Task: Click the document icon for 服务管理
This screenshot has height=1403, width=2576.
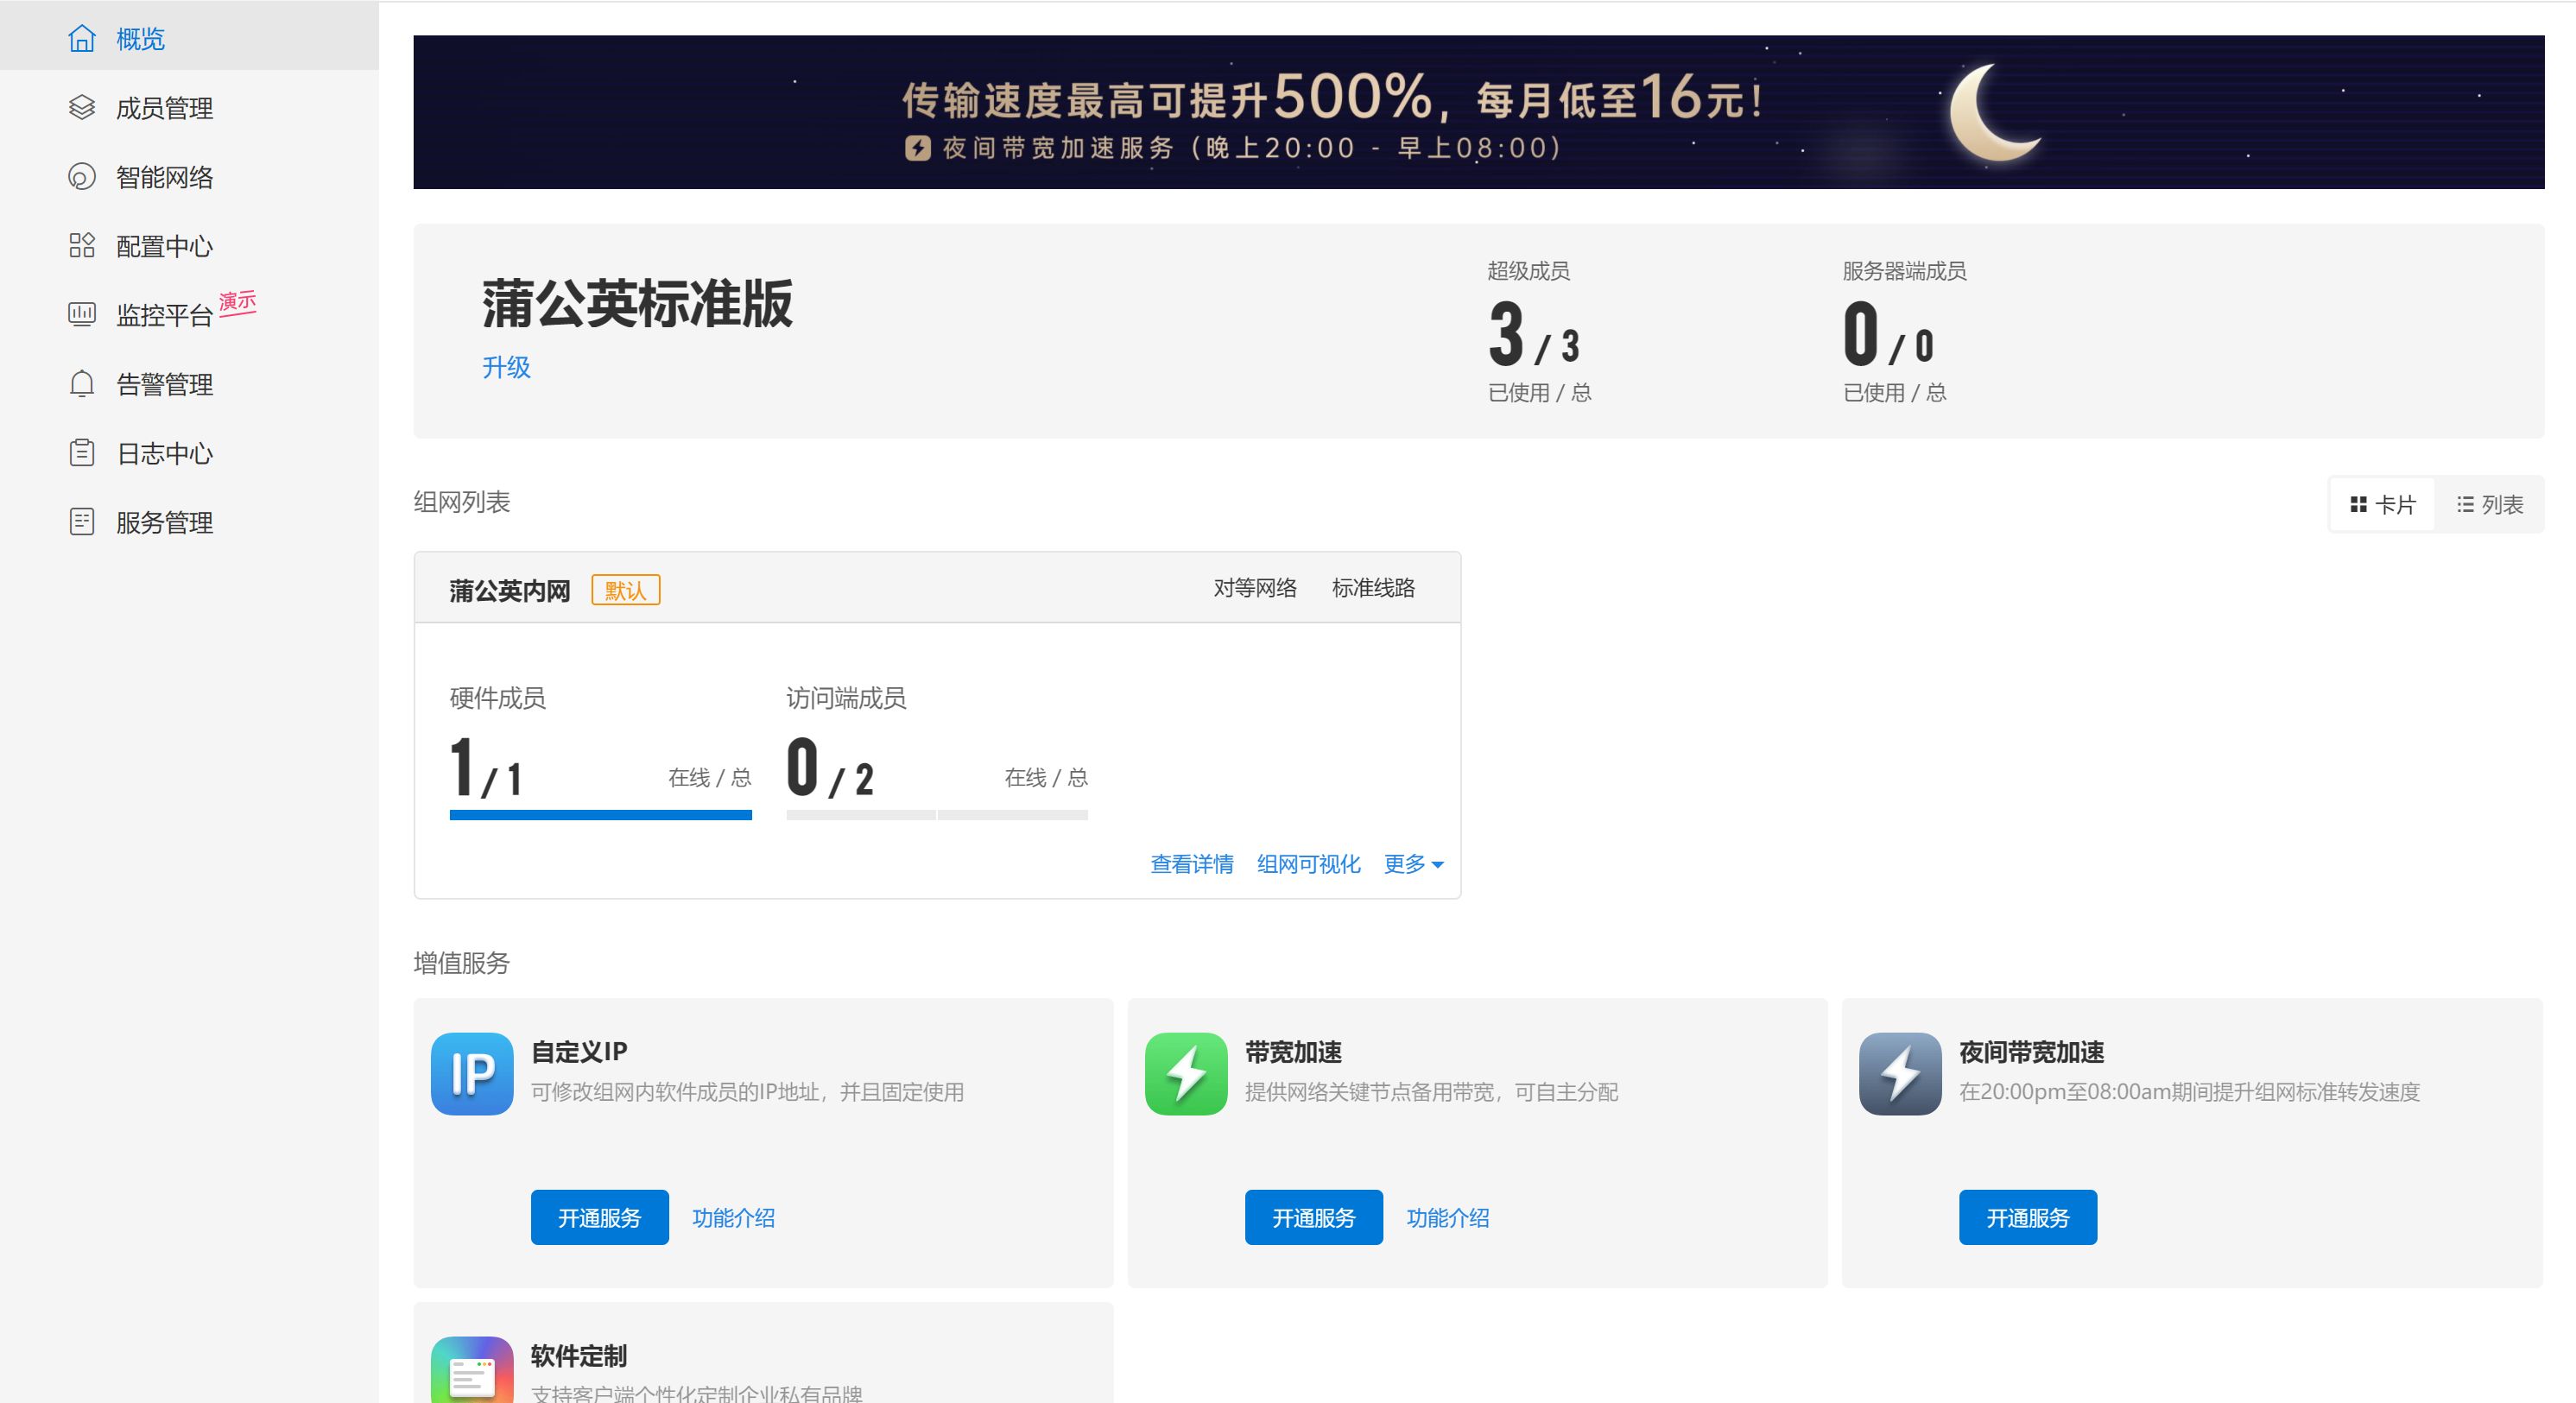Action: [82, 522]
